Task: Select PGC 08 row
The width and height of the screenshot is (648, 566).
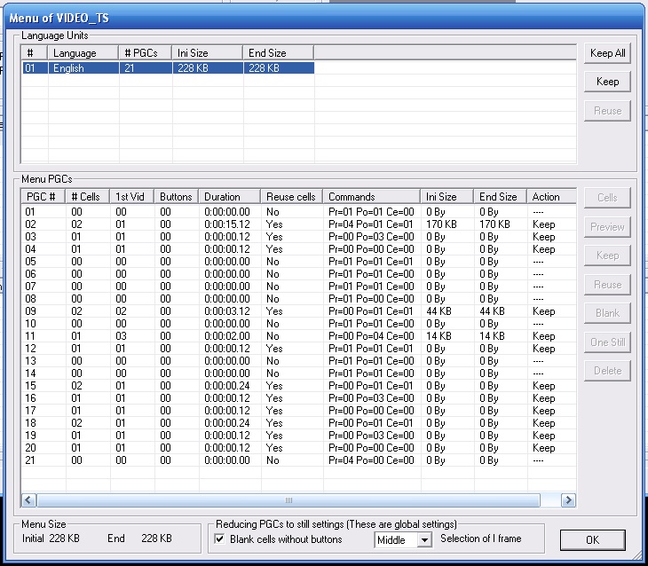Action: [299, 299]
